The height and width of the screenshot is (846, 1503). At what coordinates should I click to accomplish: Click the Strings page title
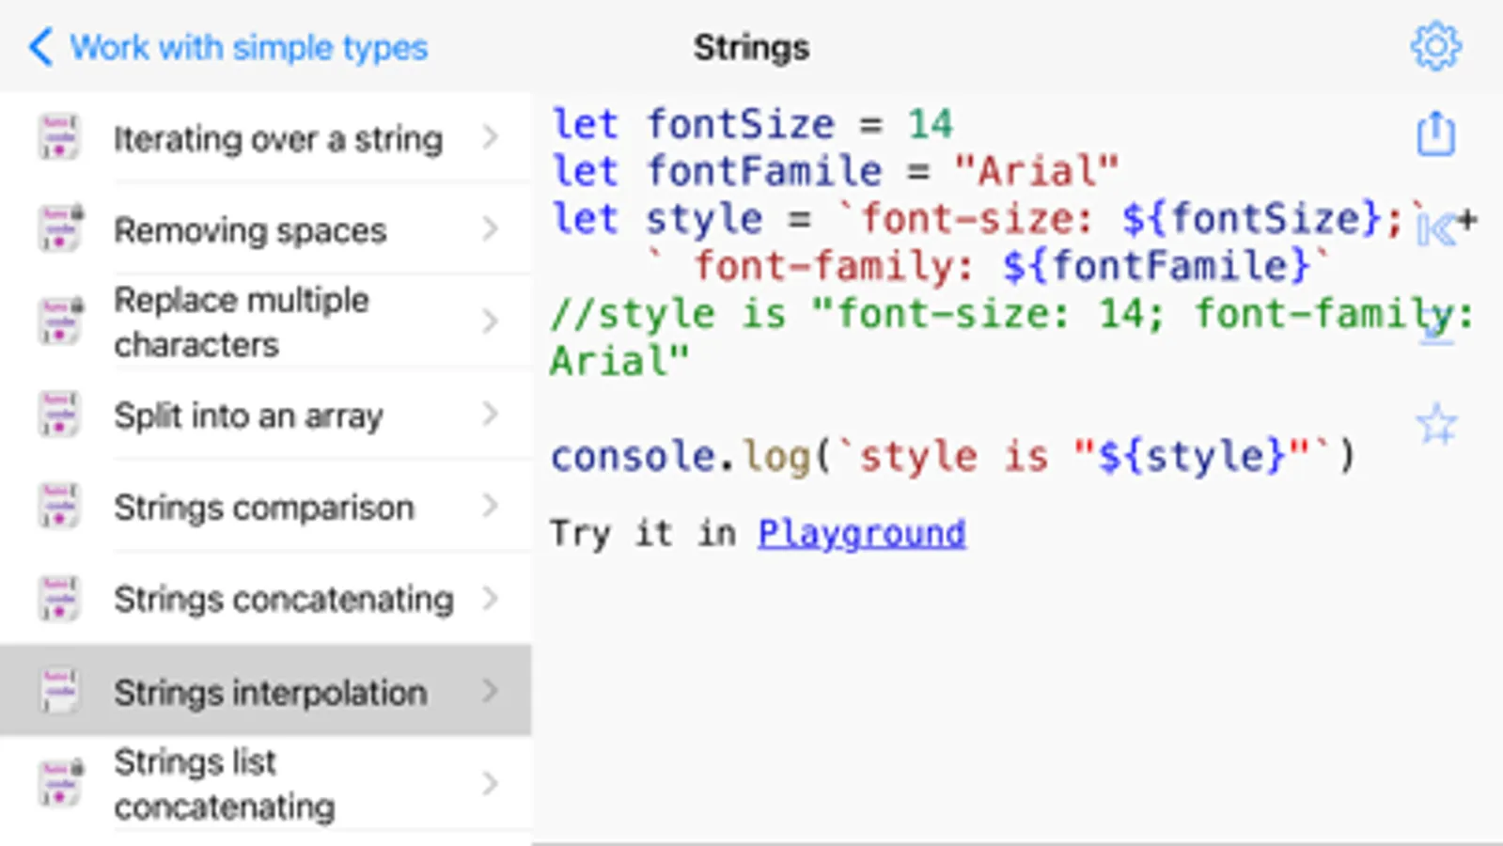click(751, 47)
